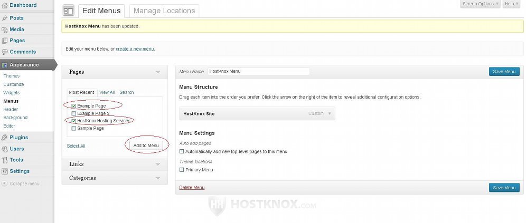The height and width of the screenshot is (223, 526).
Task: Select the Most Recent pages tab
Action: (x=81, y=92)
